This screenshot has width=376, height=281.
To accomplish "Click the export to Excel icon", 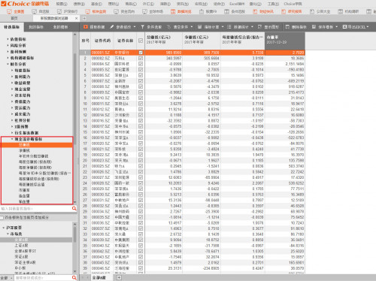I will [344, 27].
